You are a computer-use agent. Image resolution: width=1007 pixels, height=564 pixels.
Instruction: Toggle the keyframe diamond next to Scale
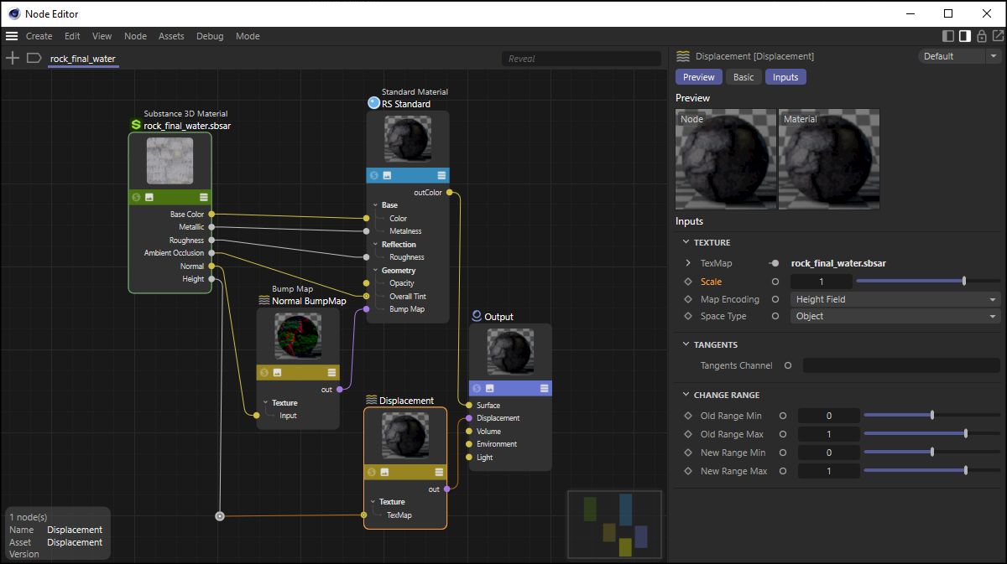[x=688, y=282]
